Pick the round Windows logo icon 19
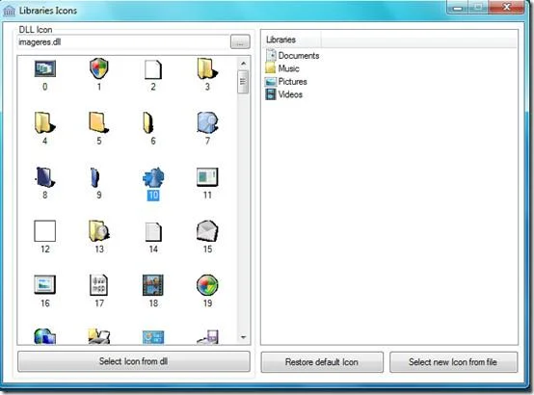This screenshot has height=395, width=534. click(x=207, y=285)
